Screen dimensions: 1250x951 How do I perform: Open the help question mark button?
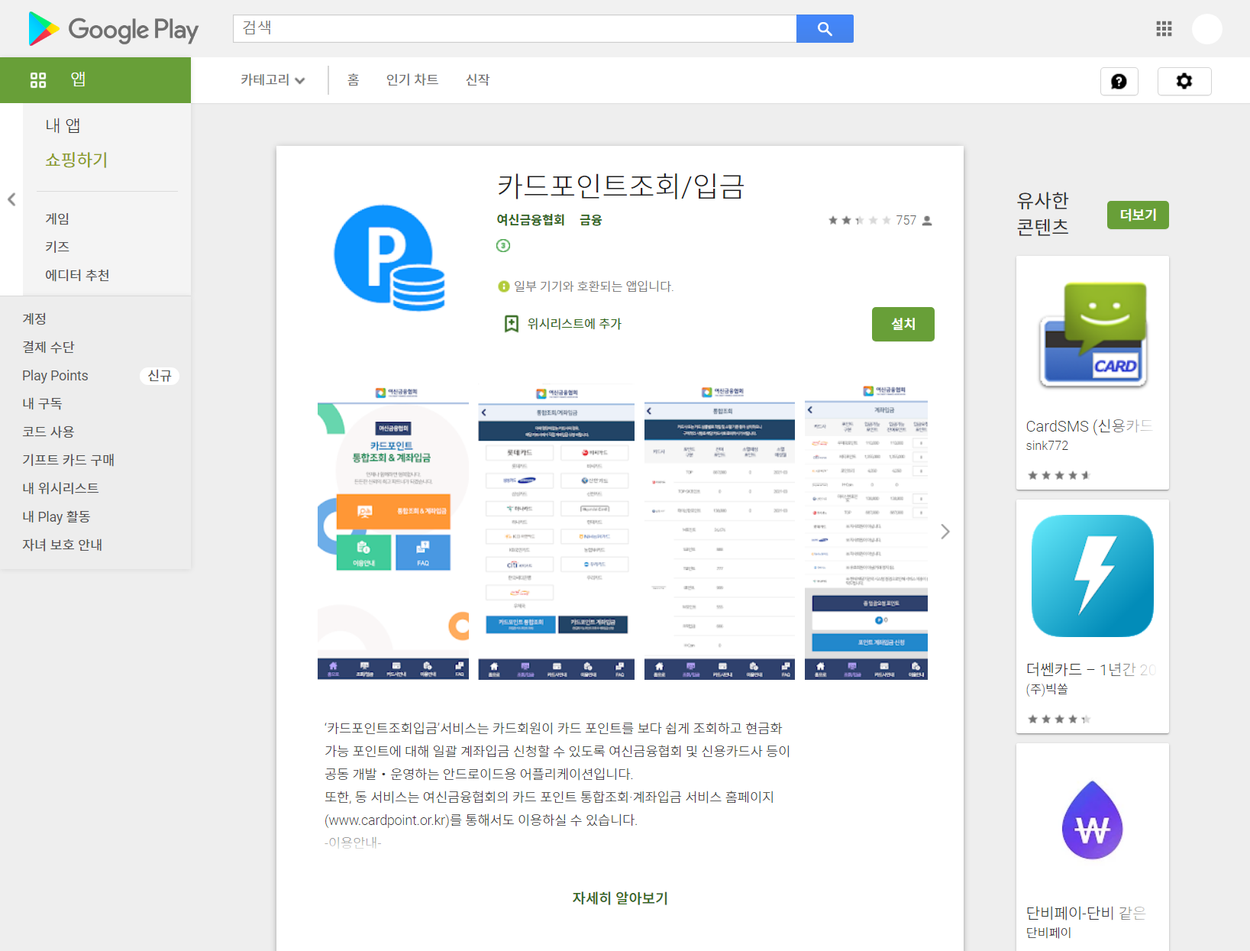click(1119, 81)
